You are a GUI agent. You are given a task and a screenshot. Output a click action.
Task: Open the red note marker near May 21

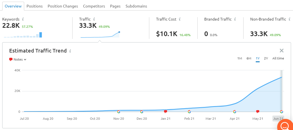(x=258, y=112)
